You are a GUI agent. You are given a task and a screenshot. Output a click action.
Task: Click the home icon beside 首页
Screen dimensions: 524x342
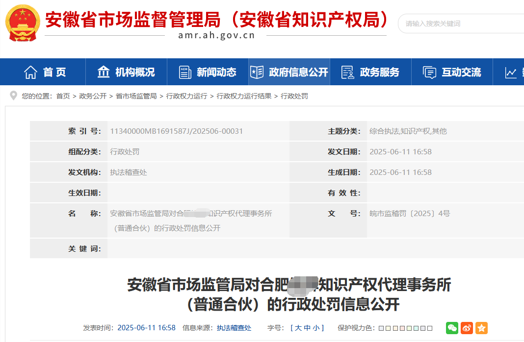(30, 72)
